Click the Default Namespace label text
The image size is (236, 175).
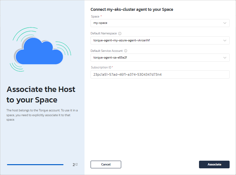(x=104, y=33)
